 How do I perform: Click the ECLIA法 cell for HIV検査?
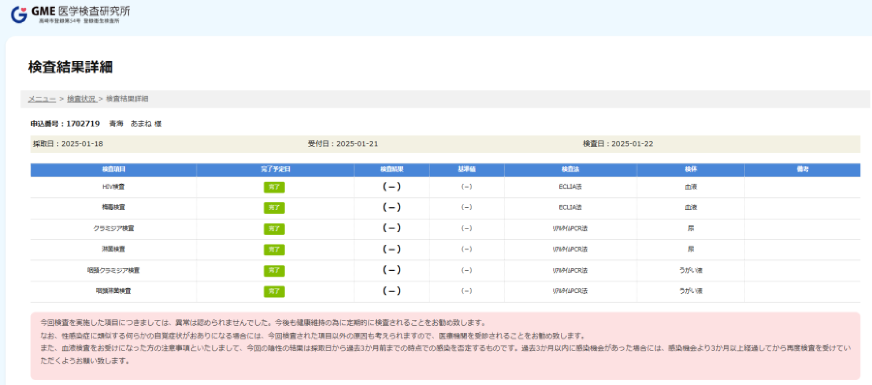(x=570, y=187)
